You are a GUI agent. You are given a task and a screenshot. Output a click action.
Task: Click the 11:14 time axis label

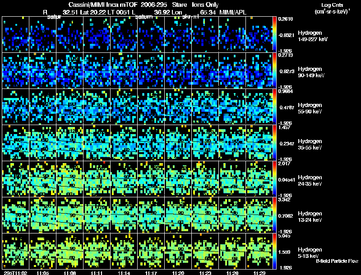tap(124, 273)
